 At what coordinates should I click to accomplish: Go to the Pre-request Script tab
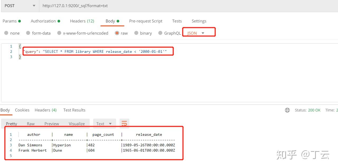[x=146, y=21]
